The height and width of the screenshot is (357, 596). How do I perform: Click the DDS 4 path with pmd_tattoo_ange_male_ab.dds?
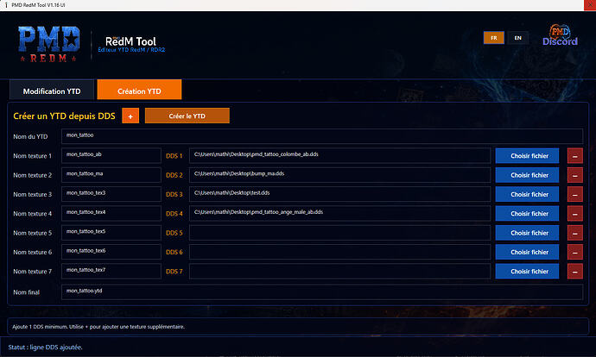[339, 213]
